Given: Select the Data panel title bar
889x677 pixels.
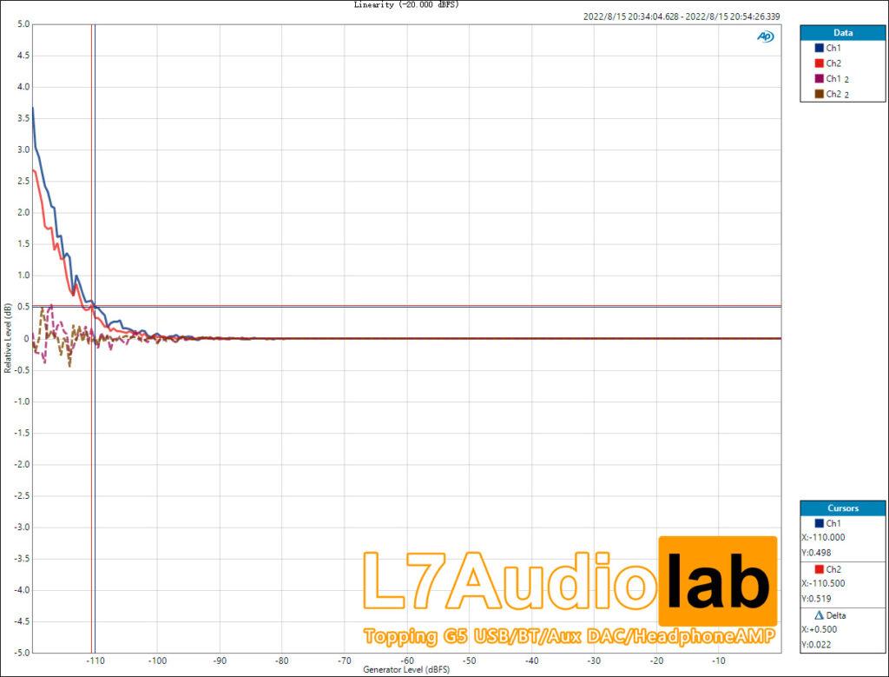Looking at the screenshot, I should (841, 32).
